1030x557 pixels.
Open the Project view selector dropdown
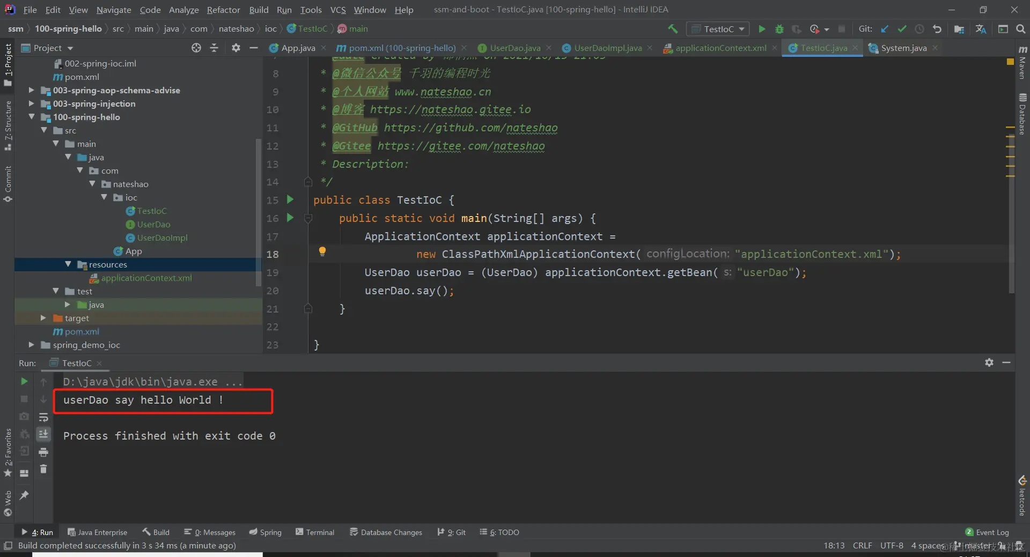[x=47, y=48]
